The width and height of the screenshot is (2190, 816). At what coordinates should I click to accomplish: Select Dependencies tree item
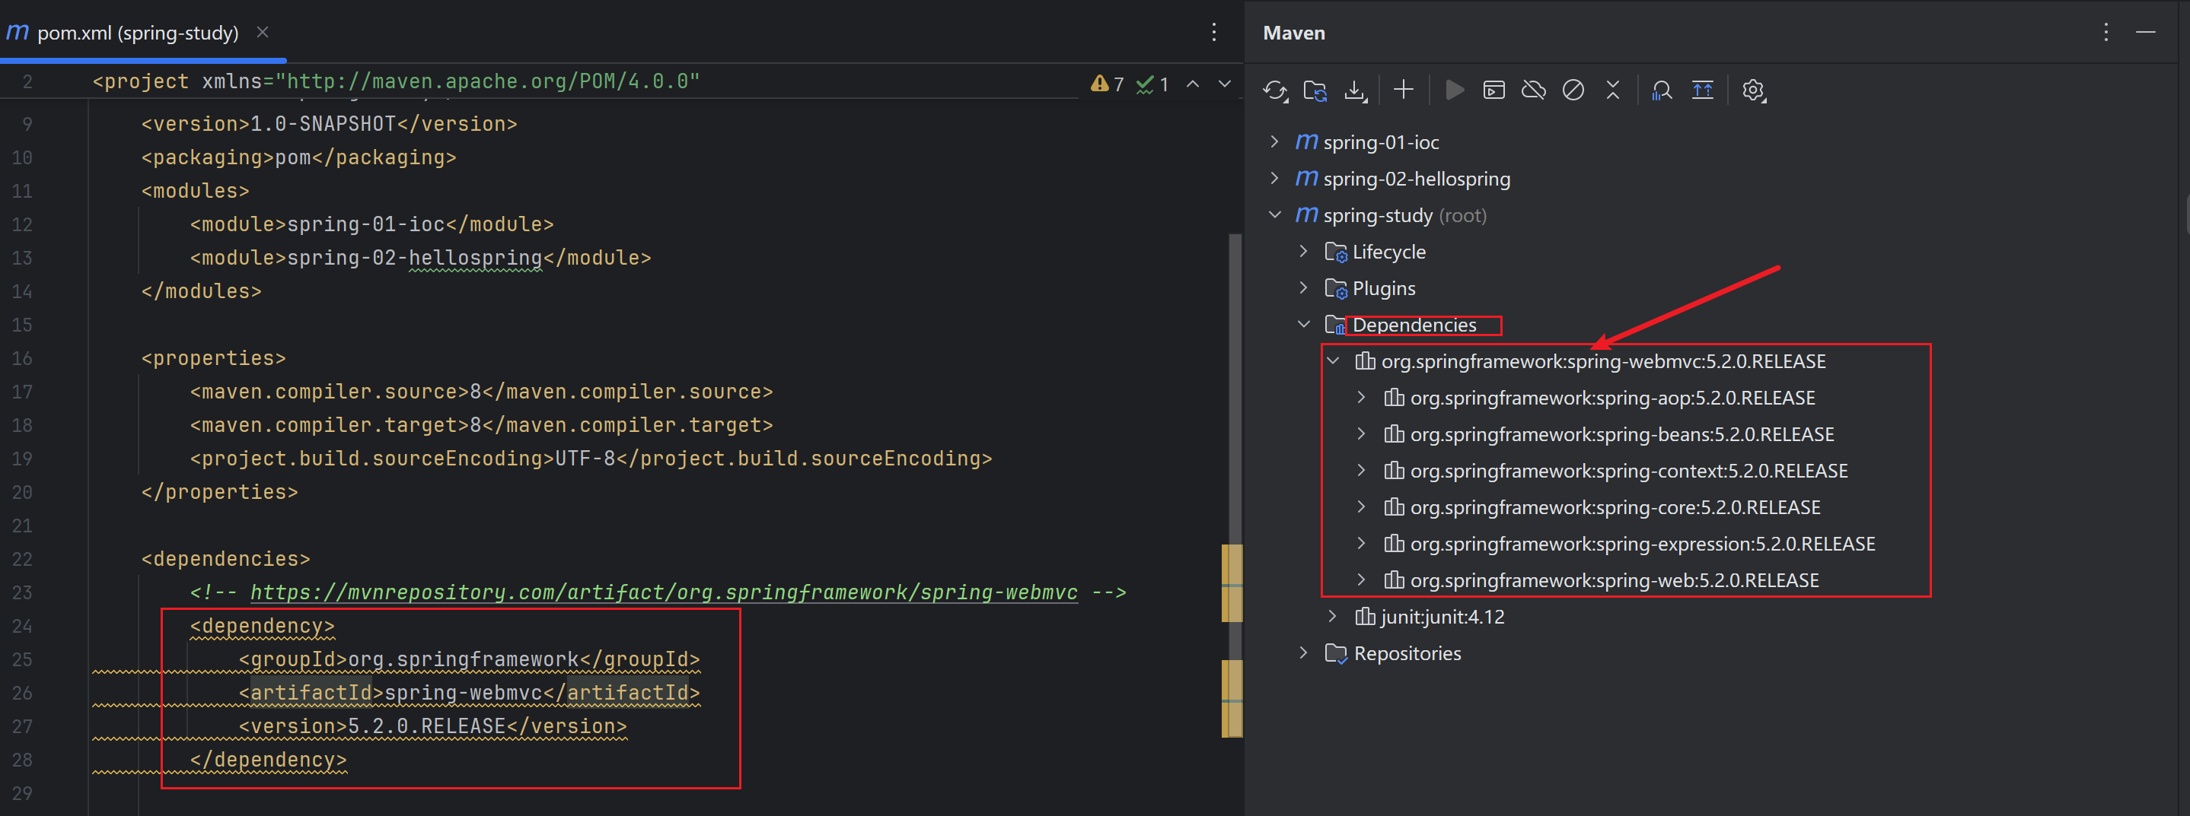[1414, 325]
